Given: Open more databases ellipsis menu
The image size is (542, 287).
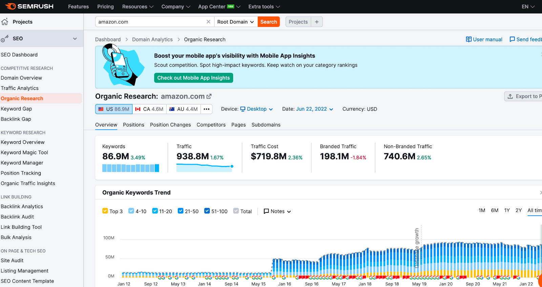Looking at the screenshot, I should coord(207,109).
